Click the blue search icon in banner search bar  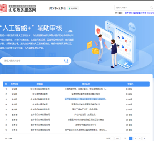click(x=66, y=61)
